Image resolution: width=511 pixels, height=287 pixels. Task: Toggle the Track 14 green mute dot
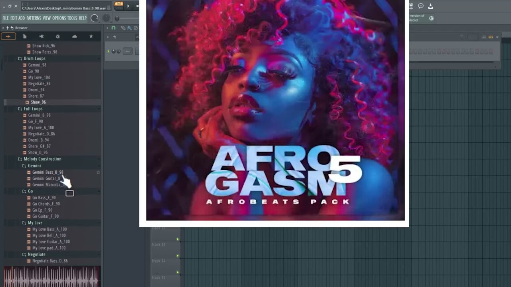coord(178,256)
